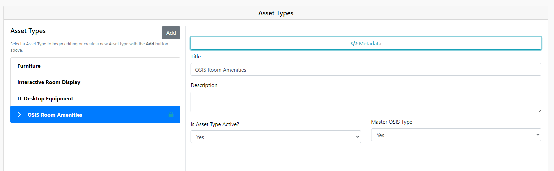
Task: Click the Title input field
Action: (366, 69)
